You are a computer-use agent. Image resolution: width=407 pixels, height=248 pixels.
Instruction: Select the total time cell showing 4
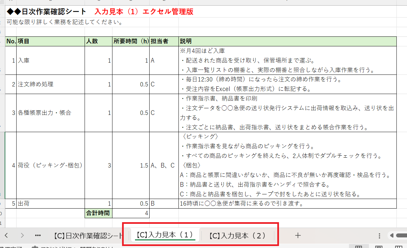[131, 213]
